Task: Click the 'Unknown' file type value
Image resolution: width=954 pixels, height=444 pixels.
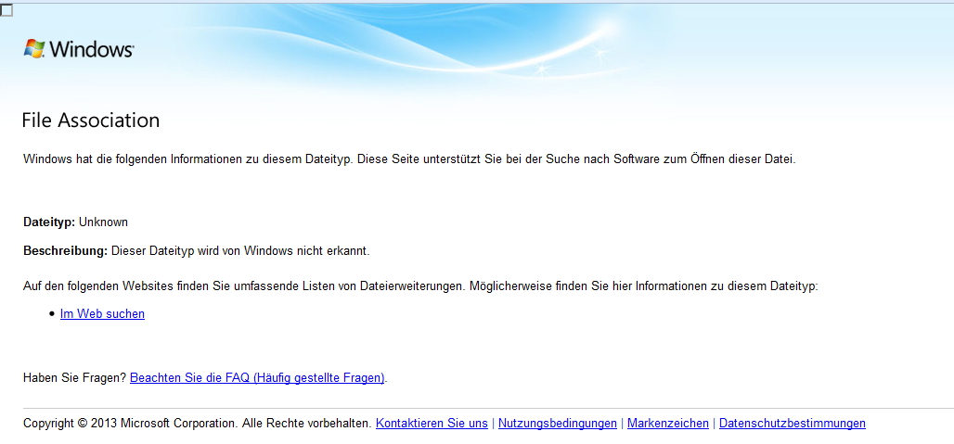Action: (x=103, y=222)
